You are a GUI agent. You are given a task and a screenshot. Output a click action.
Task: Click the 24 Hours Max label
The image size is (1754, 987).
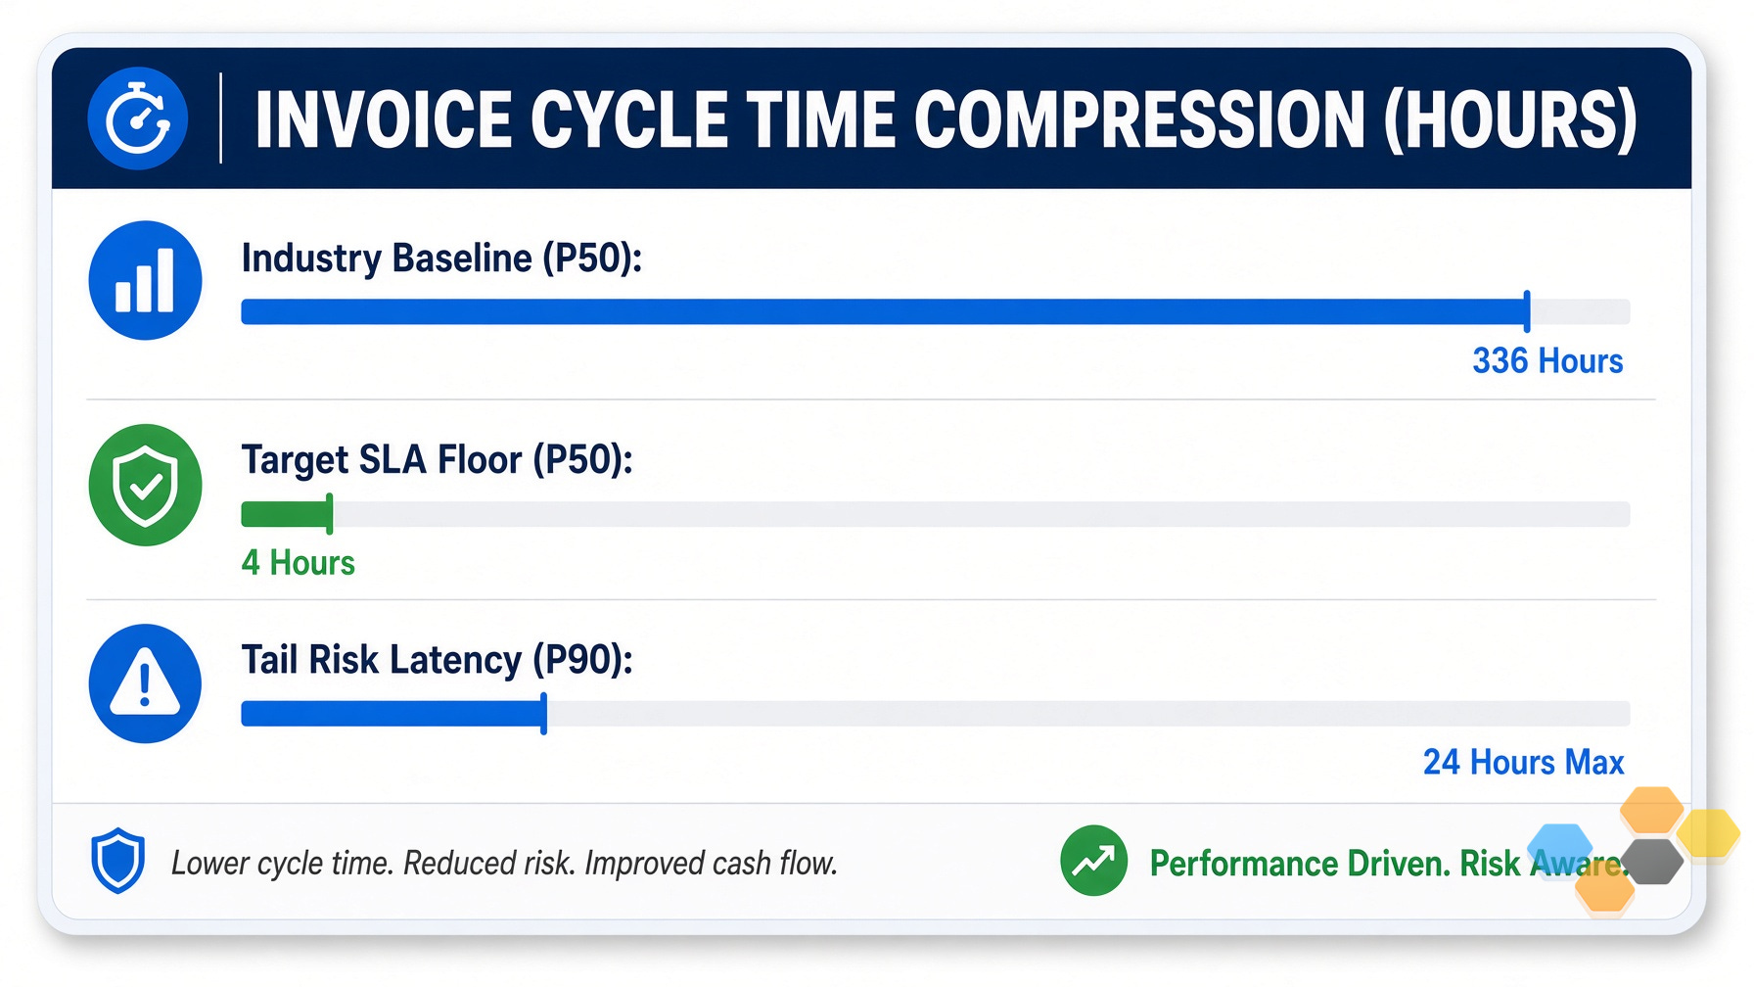[1523, 762]
